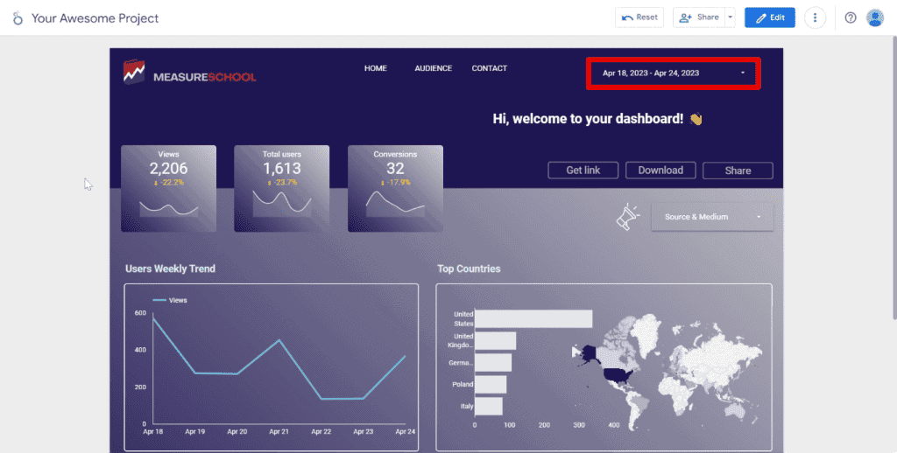Click the United States bar in Top Countries
The image size is (897, 453).
pos(533,318)
